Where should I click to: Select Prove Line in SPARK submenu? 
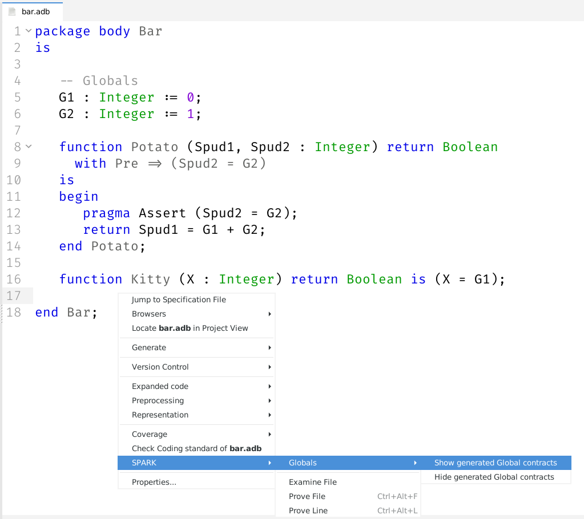click(x=308, y=510)
